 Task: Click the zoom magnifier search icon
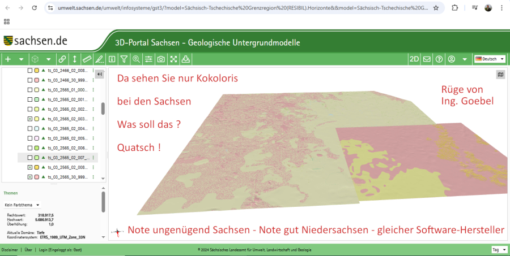(136, 59)
